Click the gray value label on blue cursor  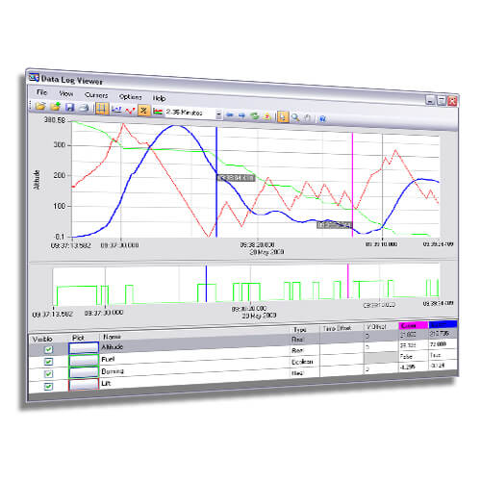pyautogui.click(x=237, y=178)
